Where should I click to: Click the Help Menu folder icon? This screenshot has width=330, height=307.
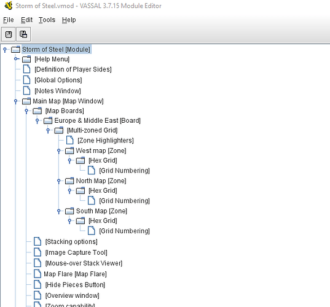pyautogui.click(x=26, y=59)
